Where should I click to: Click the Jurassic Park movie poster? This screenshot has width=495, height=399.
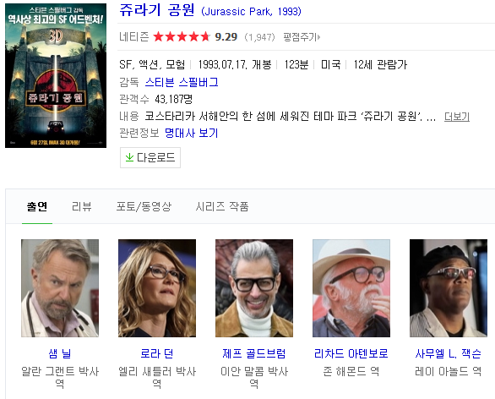coord(56,75)
